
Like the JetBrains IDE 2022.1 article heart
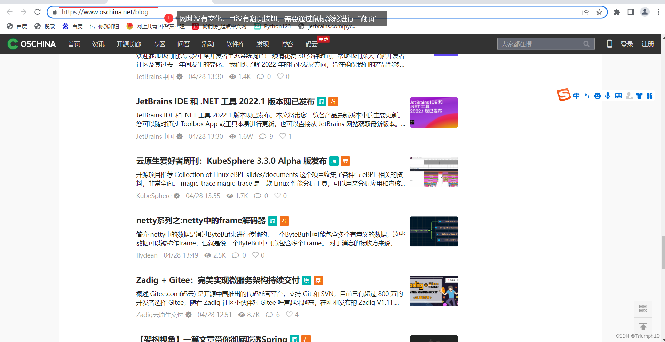point(283,136)
